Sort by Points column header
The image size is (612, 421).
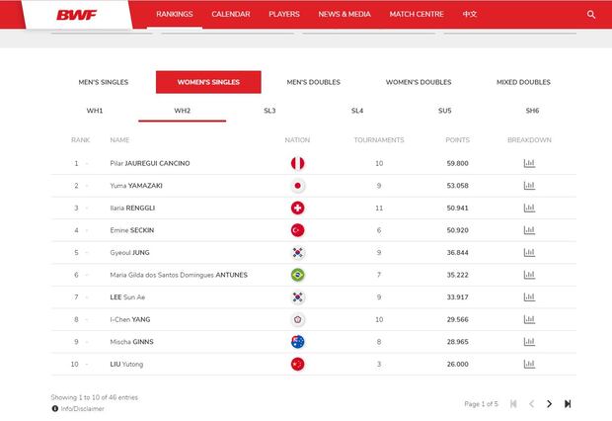(457, 140)
